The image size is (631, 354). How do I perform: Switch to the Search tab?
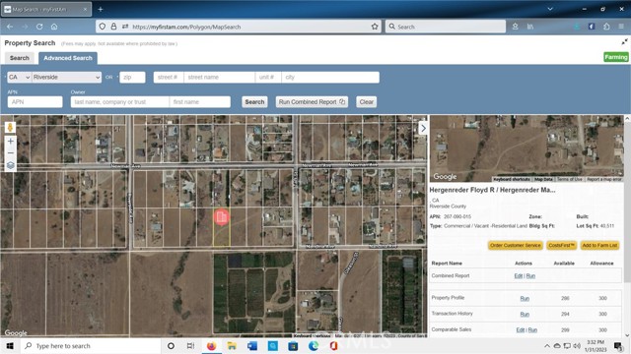[20, 58]
